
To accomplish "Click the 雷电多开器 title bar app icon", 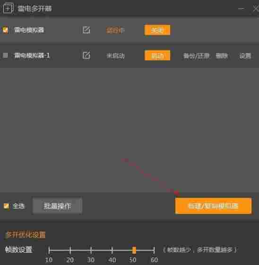I will pyautogui.click(x=8, y=8).
